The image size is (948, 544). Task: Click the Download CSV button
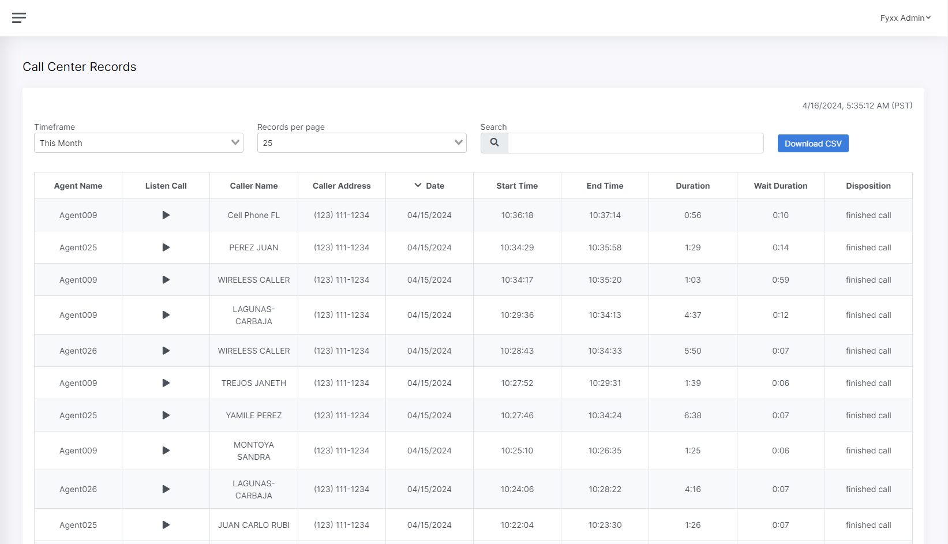(x=812, y=143)
